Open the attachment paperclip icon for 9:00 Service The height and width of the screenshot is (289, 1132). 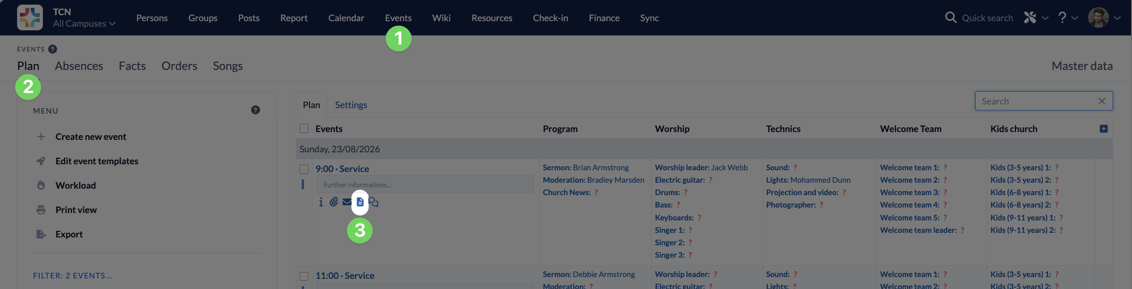click(334, 202)
